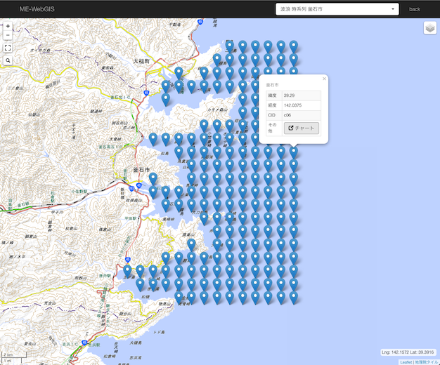Select the westernmost marker in the southern cluster
The height and width of the screenshot is (365, 440).
coord(127,271)
